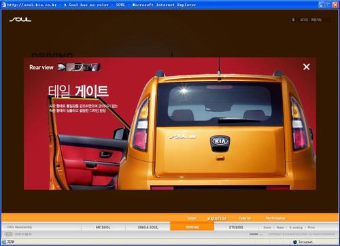Open the Performance submenu item
This screenshot has width=340, height=246.
275,218
